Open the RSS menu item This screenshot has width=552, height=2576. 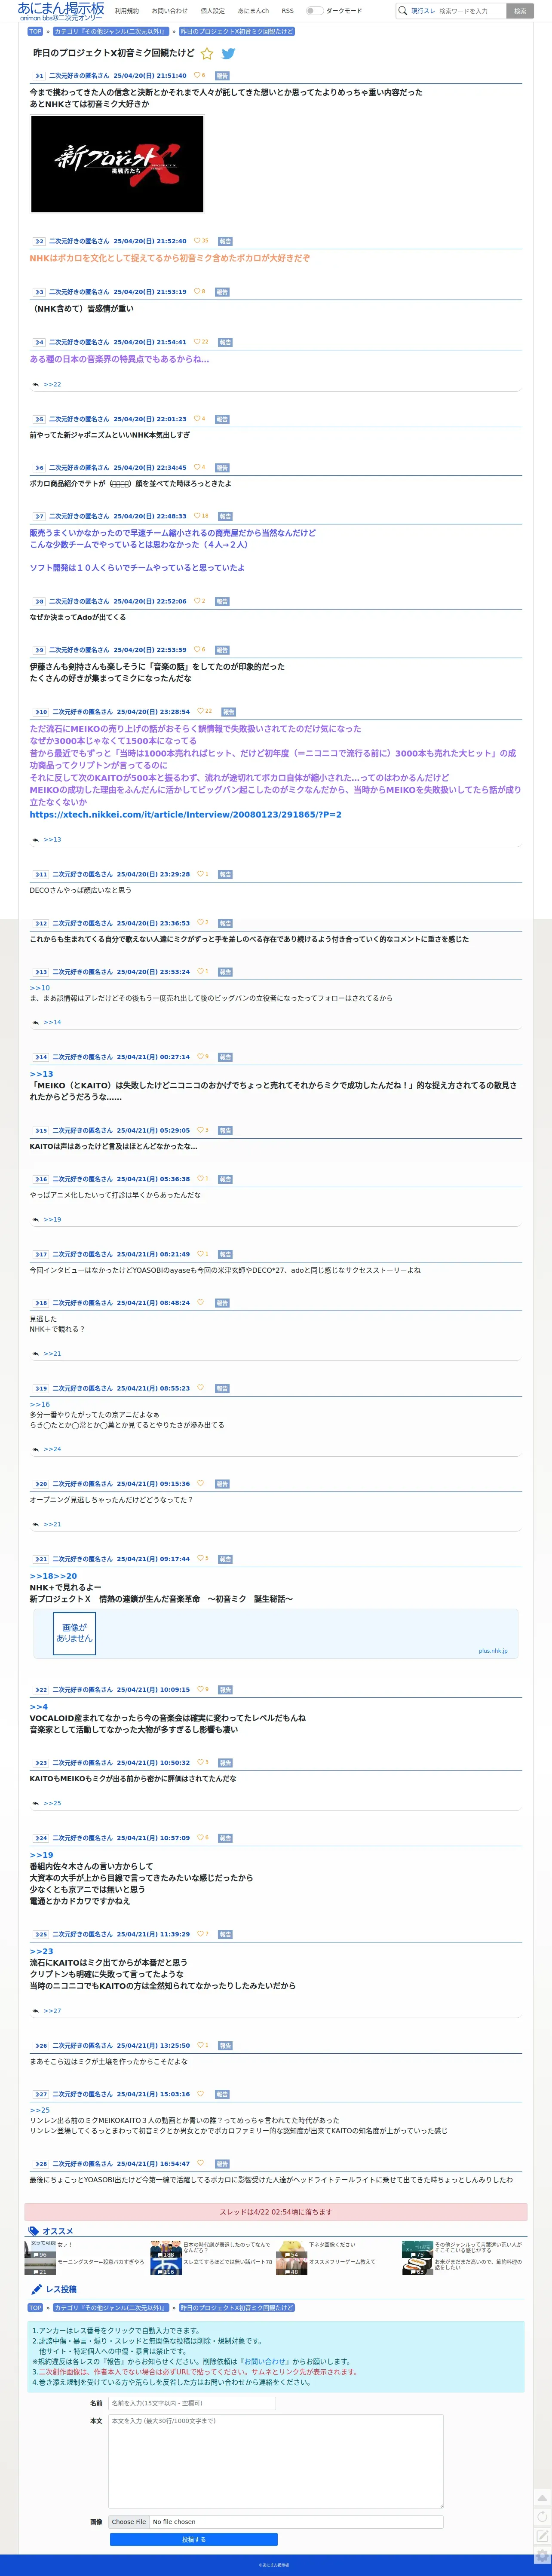click(288, 11)
